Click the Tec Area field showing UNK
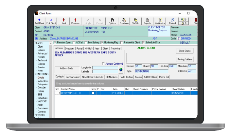The height and width of the screenshot is (135, 229). coord(172,66)
